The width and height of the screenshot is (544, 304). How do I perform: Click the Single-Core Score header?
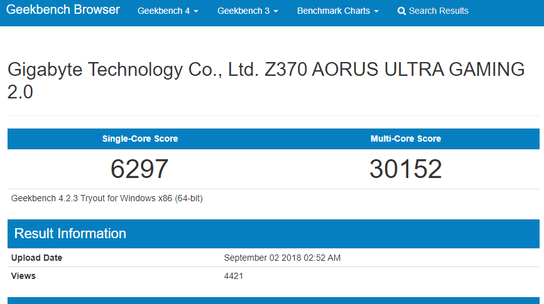click(140, 139)
